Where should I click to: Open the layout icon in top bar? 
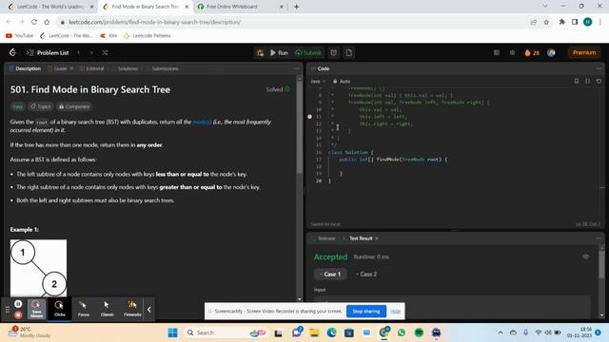(497, 53)
